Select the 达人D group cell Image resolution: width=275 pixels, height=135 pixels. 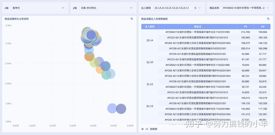tap(150, 62)
